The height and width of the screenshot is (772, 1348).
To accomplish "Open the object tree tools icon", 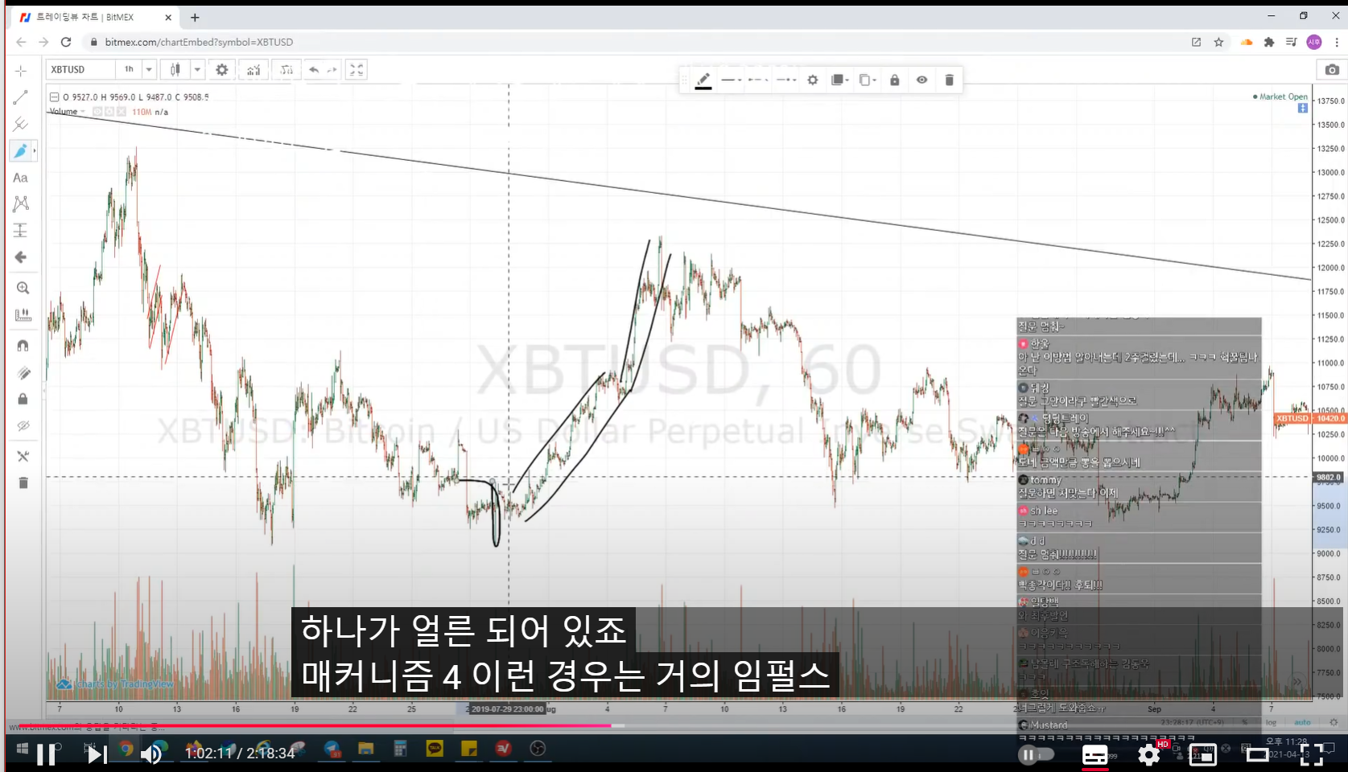I will [23, 456].
